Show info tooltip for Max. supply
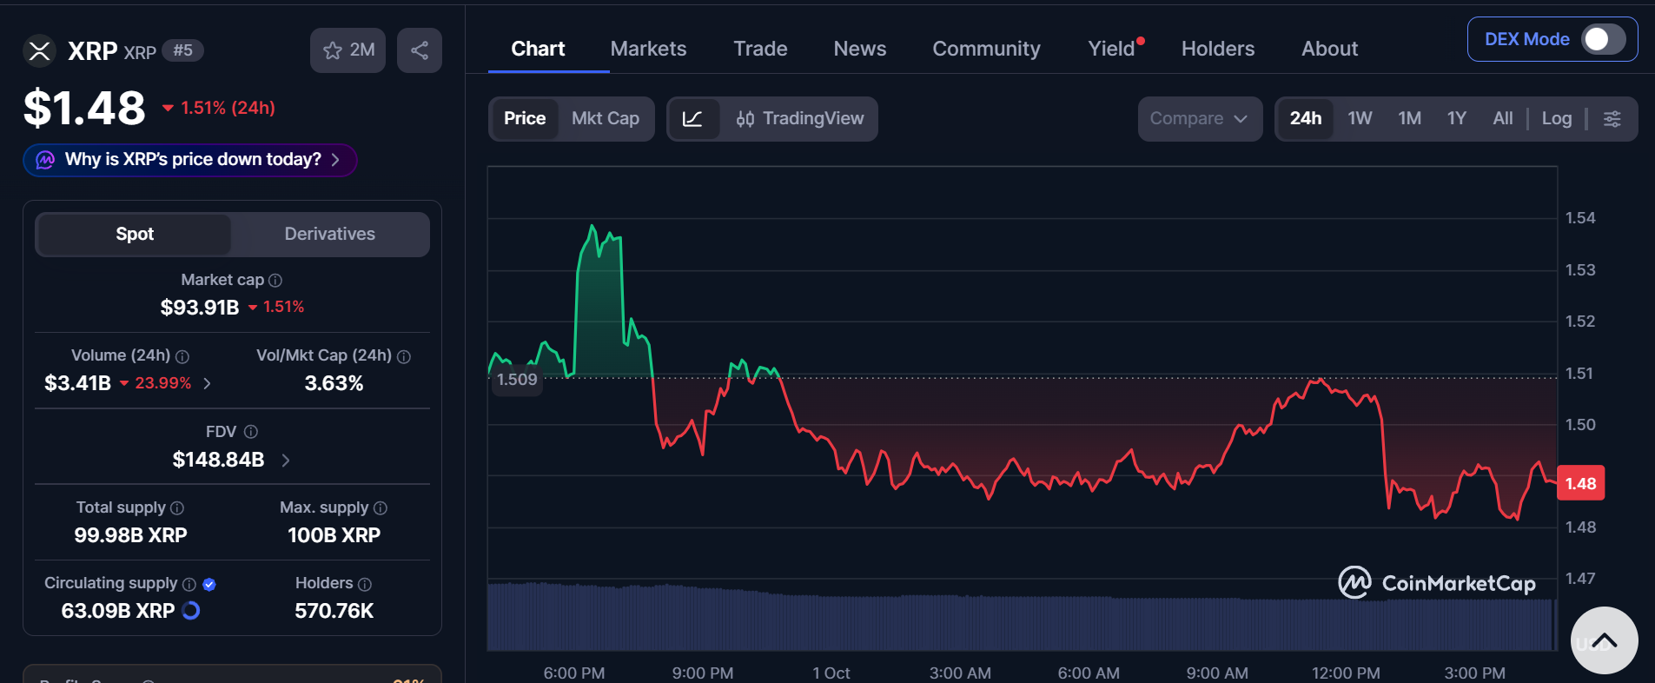Screen dimensions: 1655x683 point(381,508)
